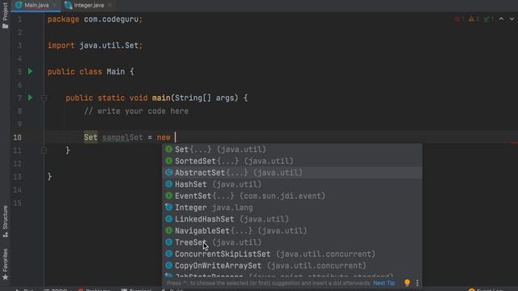
Task: Click the lightbulb icon in completion popup
Action: (407, 283)
